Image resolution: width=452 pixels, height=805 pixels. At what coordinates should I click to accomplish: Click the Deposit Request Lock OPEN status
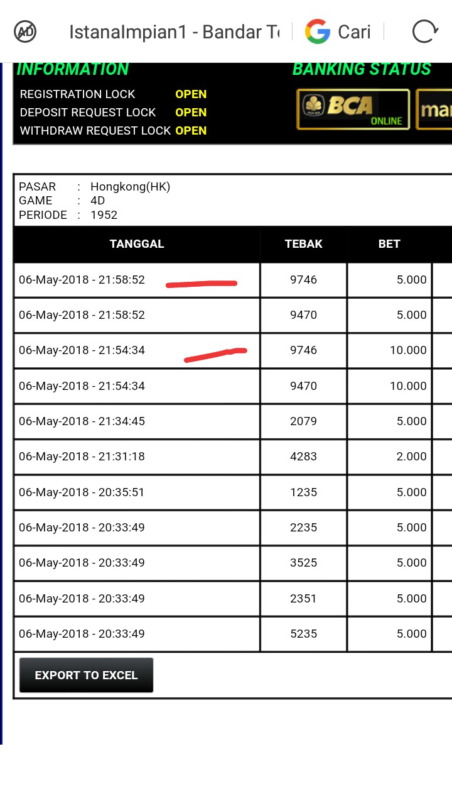tap(191, 113)
